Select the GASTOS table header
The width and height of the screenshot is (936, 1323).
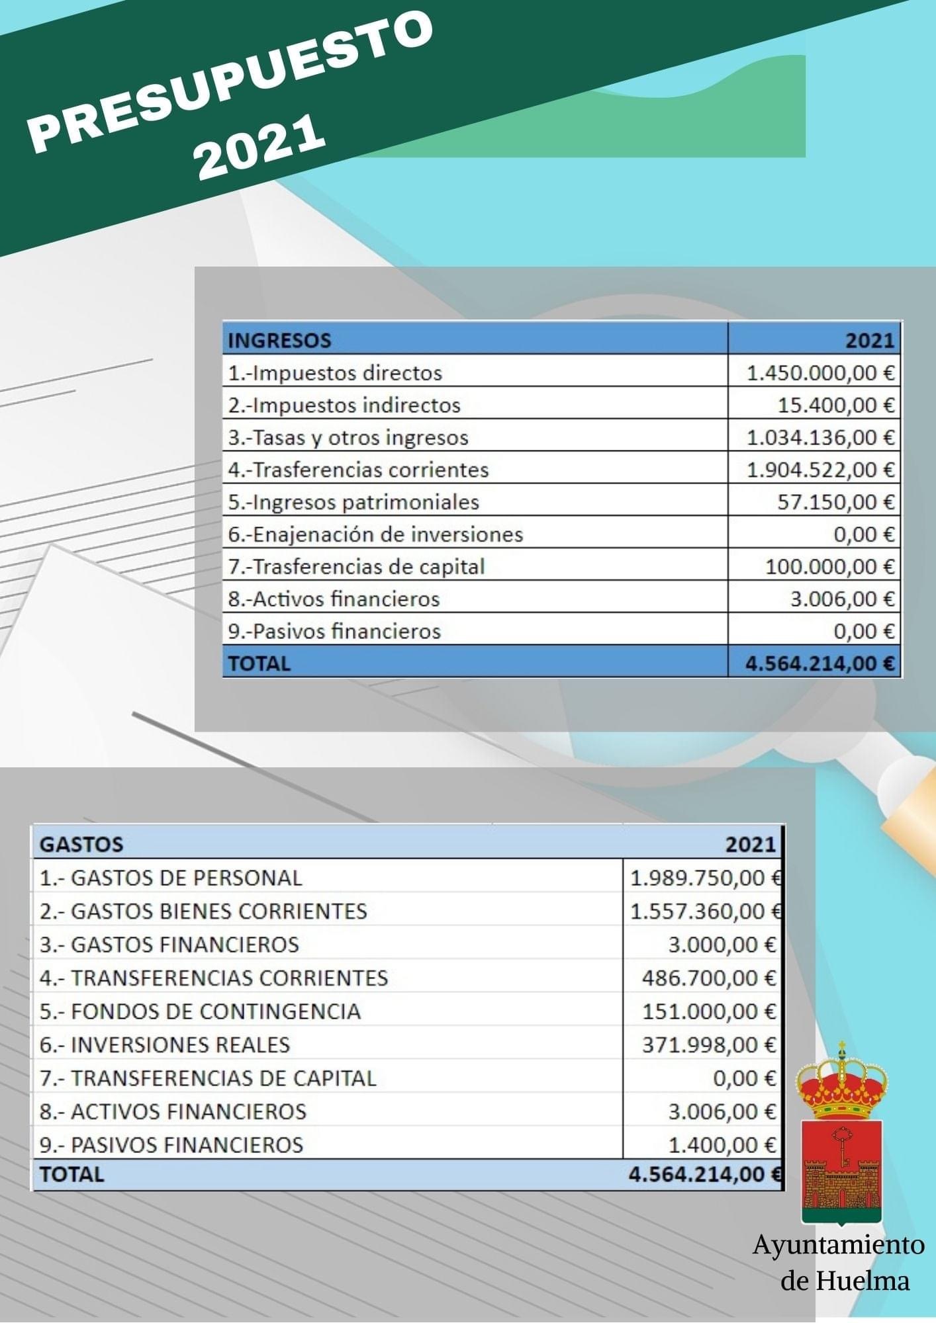coord(81,845)
